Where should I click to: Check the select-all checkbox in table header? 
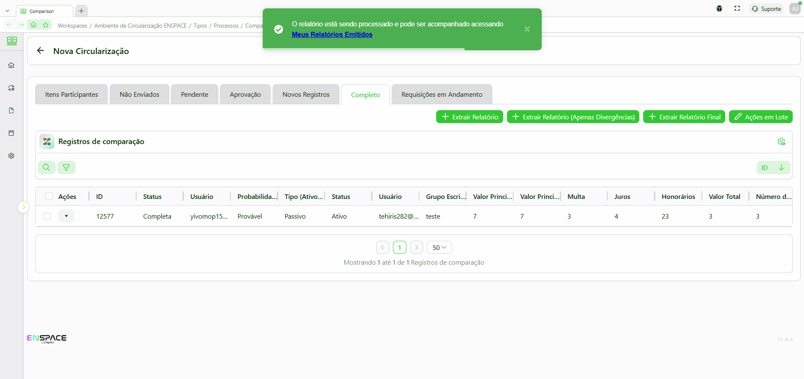[49, 196]
